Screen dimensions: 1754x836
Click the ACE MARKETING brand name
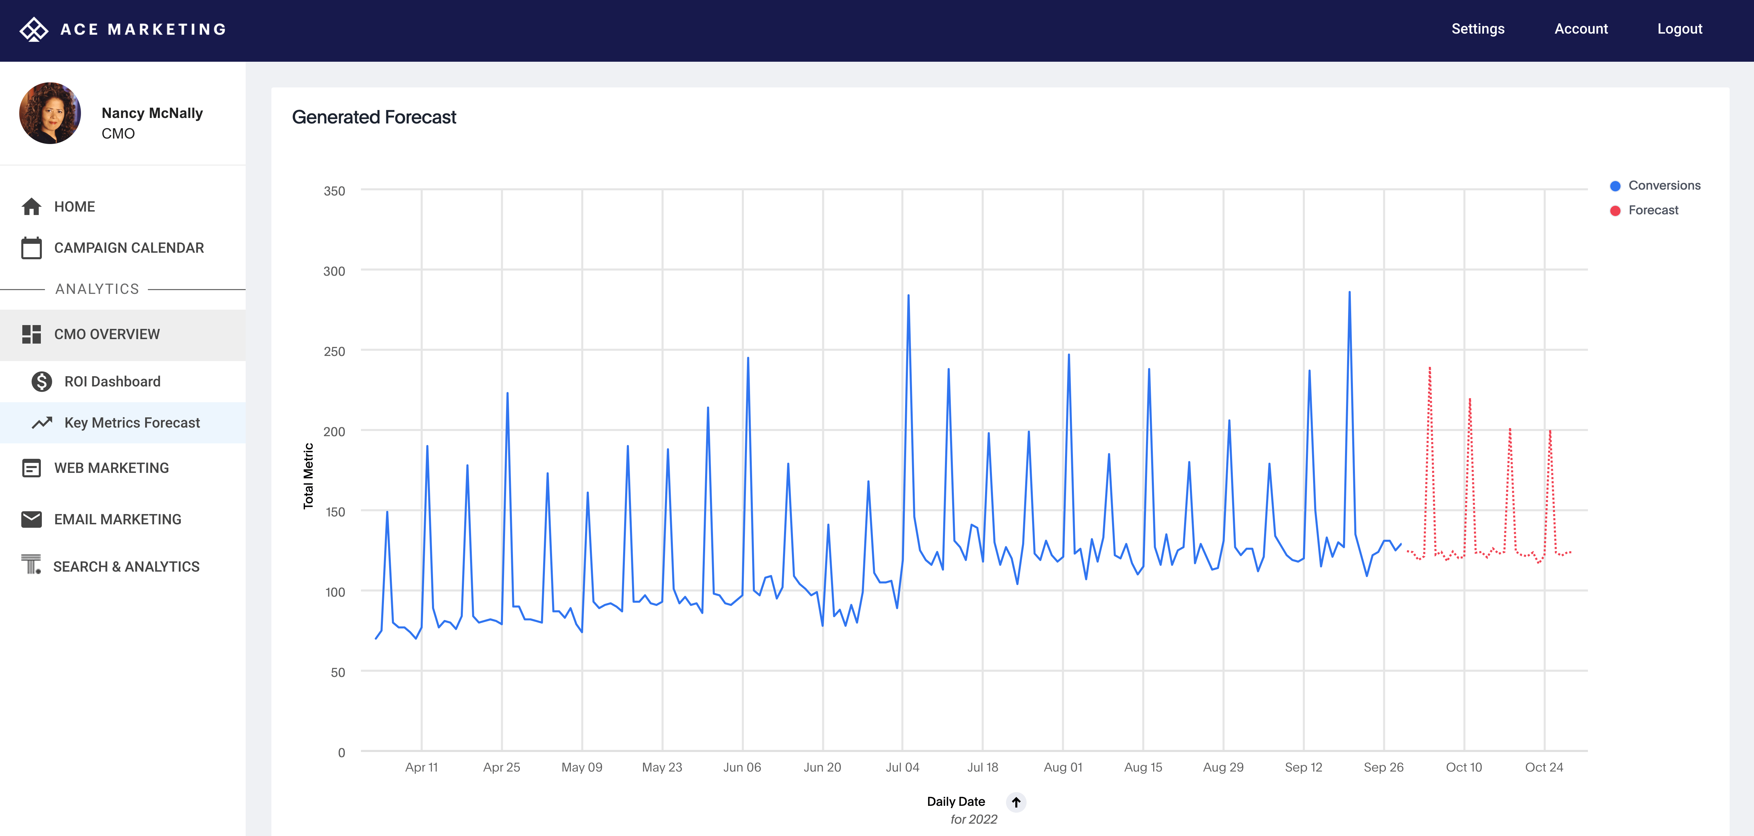[144, 29]
